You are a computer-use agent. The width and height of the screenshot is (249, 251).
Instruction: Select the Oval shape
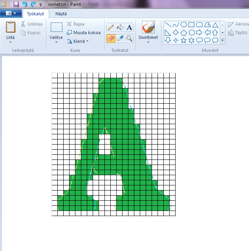click(184, 25)
